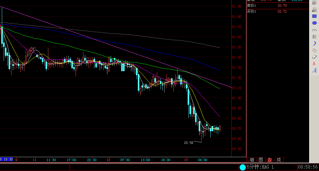The height and width of the screenshot is (171, 319).
Task: Select the ruler measurement line tool
Action: point(314,71)
